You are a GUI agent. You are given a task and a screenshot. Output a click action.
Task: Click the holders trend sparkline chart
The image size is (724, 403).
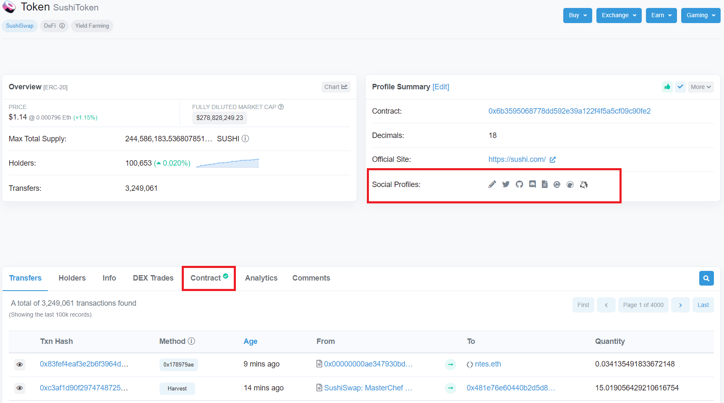point(228,163)
